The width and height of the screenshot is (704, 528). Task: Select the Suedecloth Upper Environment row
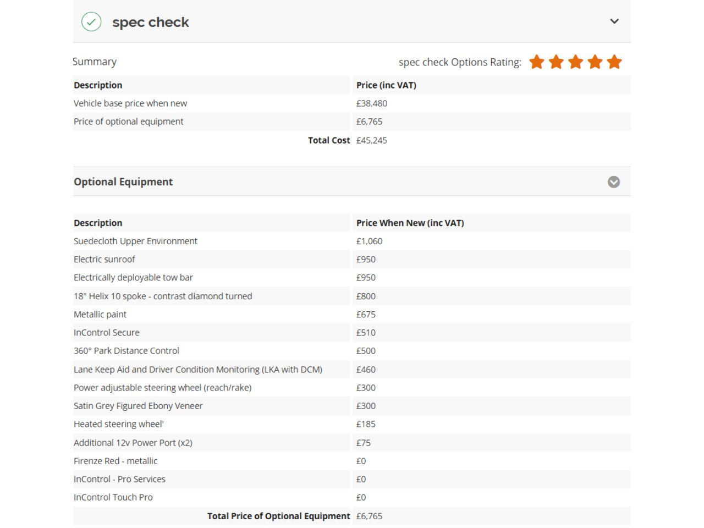tap(135, 241)
